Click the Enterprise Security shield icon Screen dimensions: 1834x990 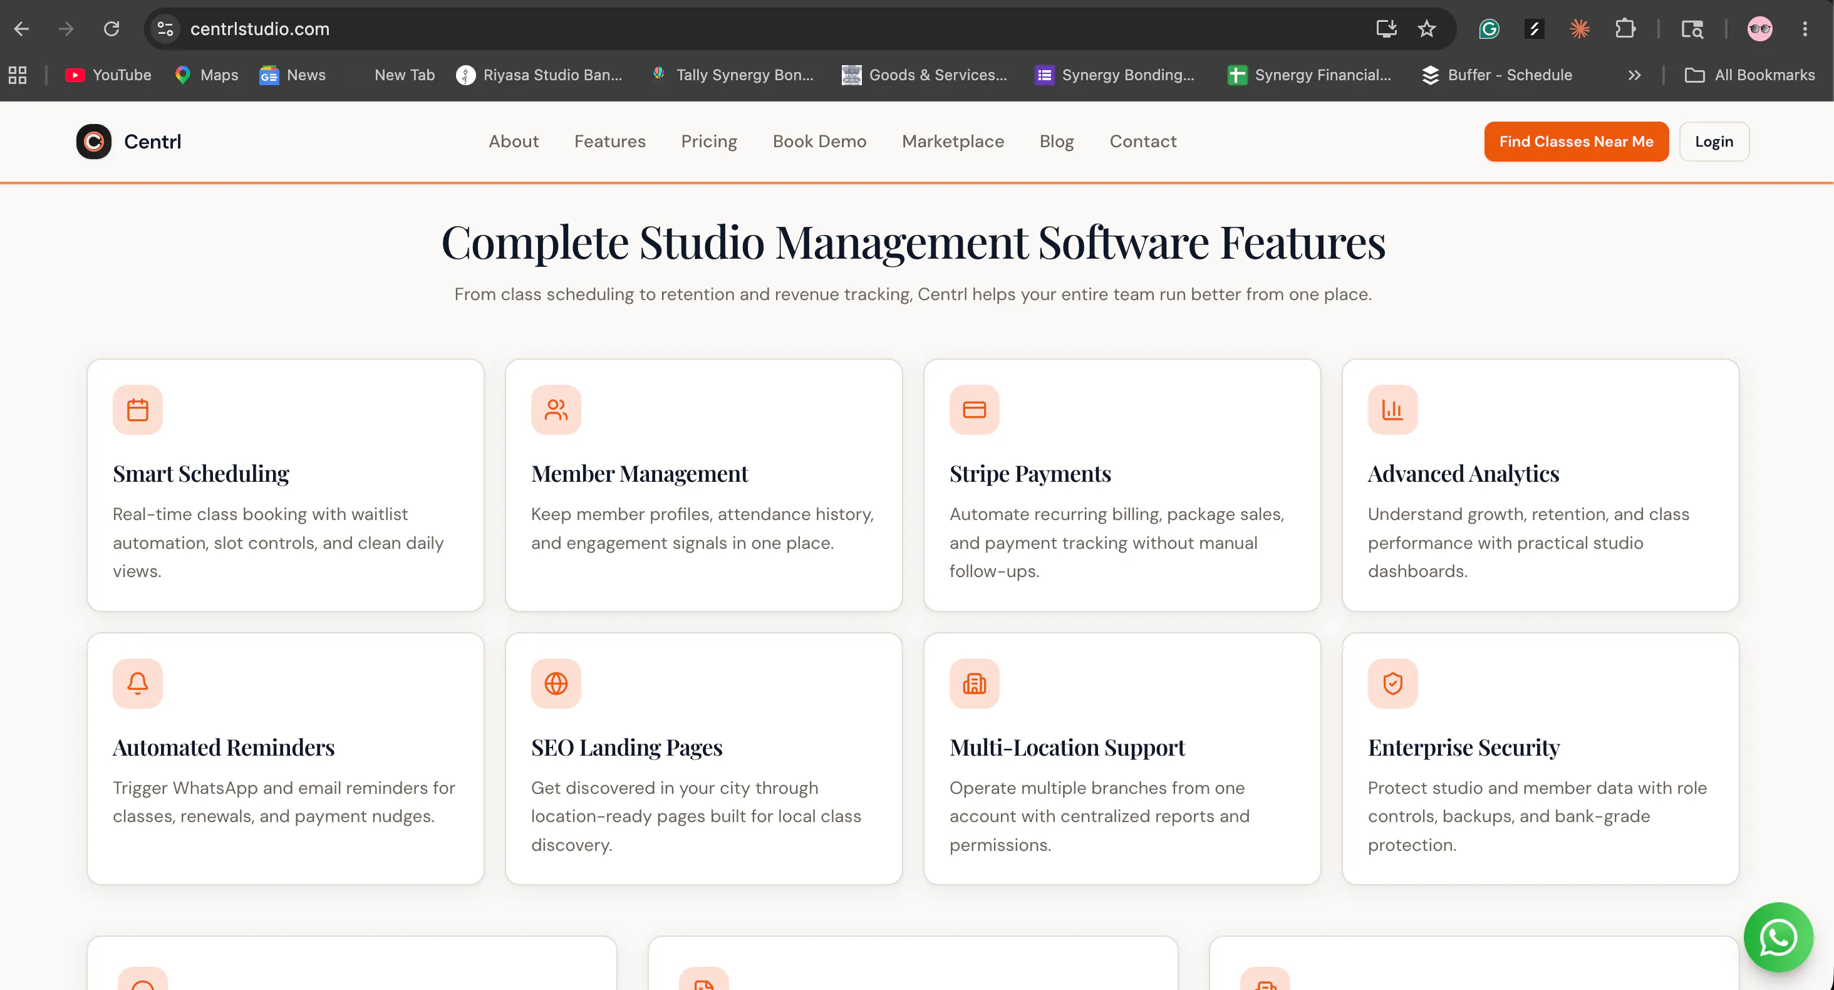[1392, 683]
